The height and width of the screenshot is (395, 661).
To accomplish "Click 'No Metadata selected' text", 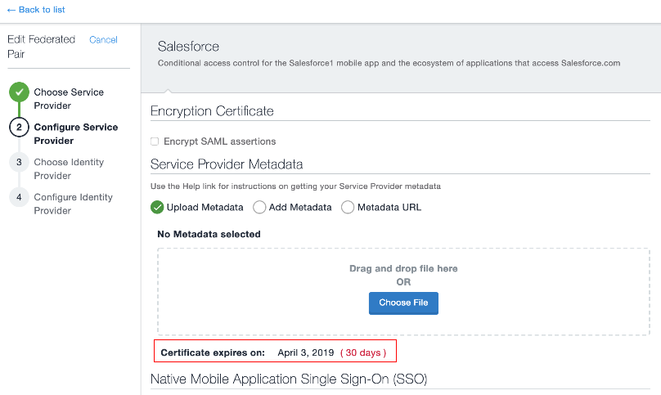I will pyautogui.click(x=209, y=235).
